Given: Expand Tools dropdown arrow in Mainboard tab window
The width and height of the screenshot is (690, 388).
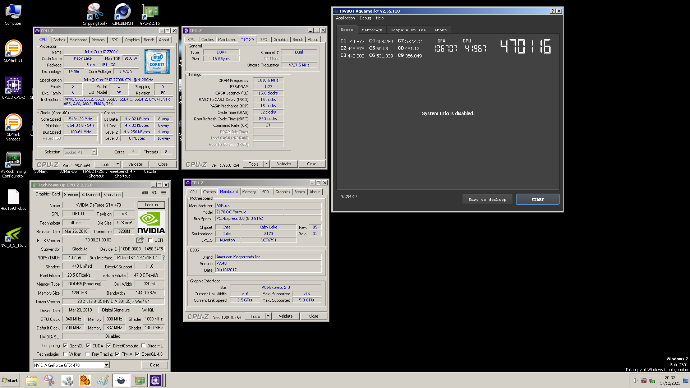Looking at the screenshot, I should point(268,316).
